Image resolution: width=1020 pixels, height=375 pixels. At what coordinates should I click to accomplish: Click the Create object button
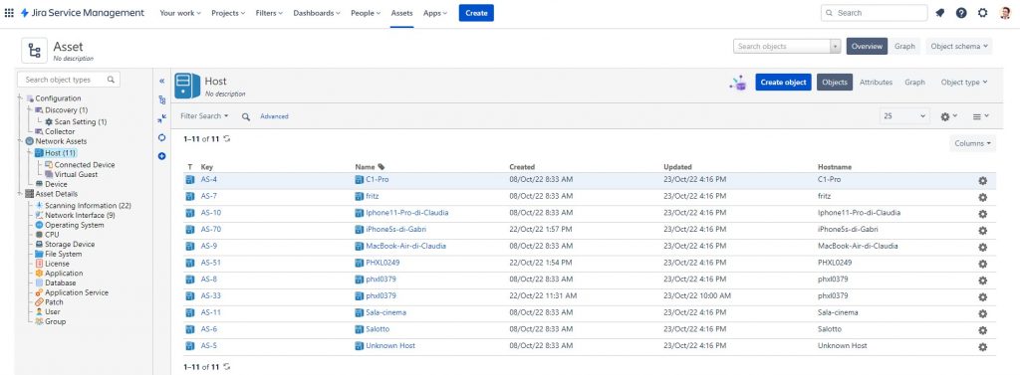coord(783,82)
